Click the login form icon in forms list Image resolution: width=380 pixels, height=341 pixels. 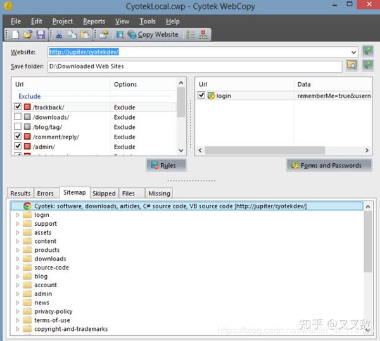point(212,96)
